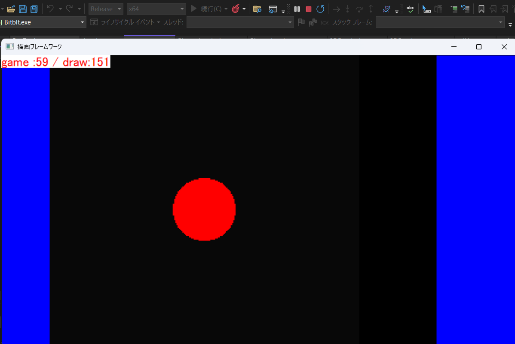Click the 描画フレームワーク window title bar
The width and height of the screenshot is (515, 344).
point(215,47)
